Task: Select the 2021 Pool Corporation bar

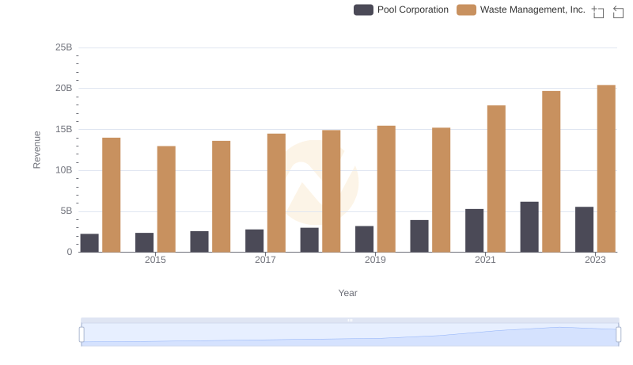Action: 474,230
